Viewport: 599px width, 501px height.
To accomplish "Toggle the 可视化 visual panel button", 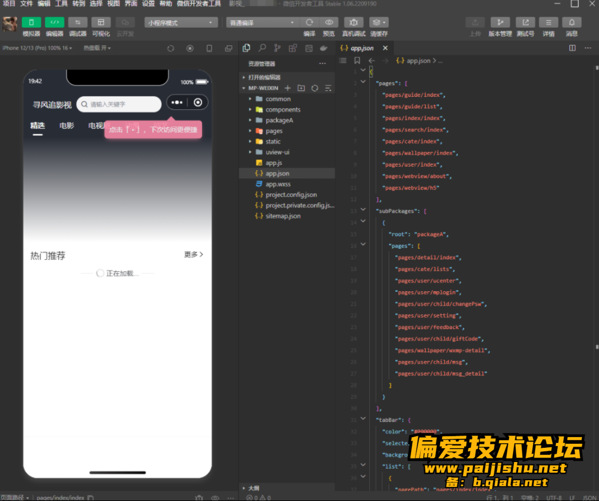I will pyautogui.click(x=101, y=22).
